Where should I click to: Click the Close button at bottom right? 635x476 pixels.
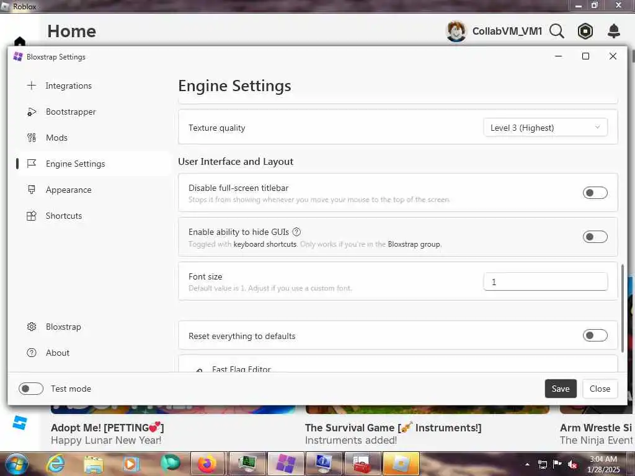point(600,389)
